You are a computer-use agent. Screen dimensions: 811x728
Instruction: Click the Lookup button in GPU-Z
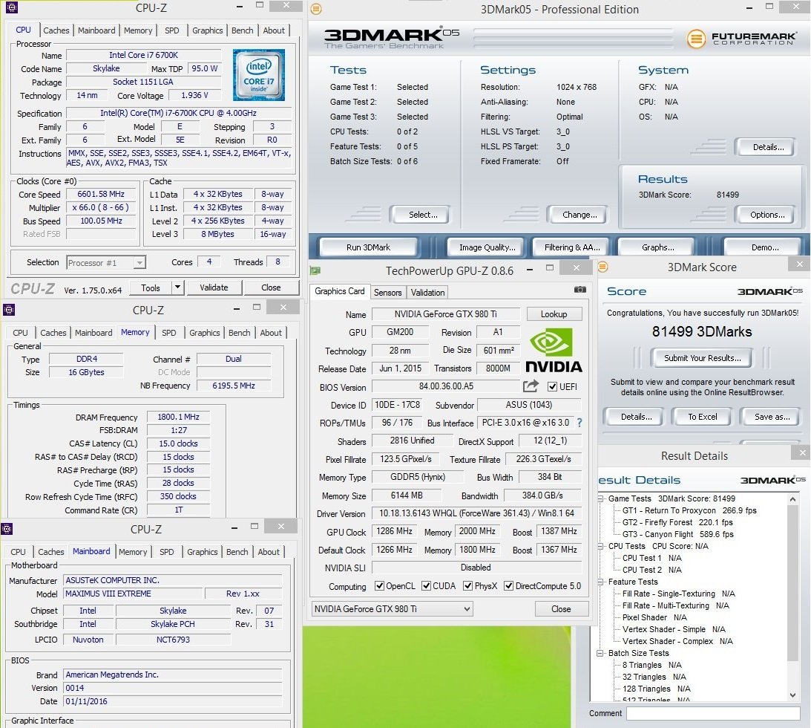point(554,313)
